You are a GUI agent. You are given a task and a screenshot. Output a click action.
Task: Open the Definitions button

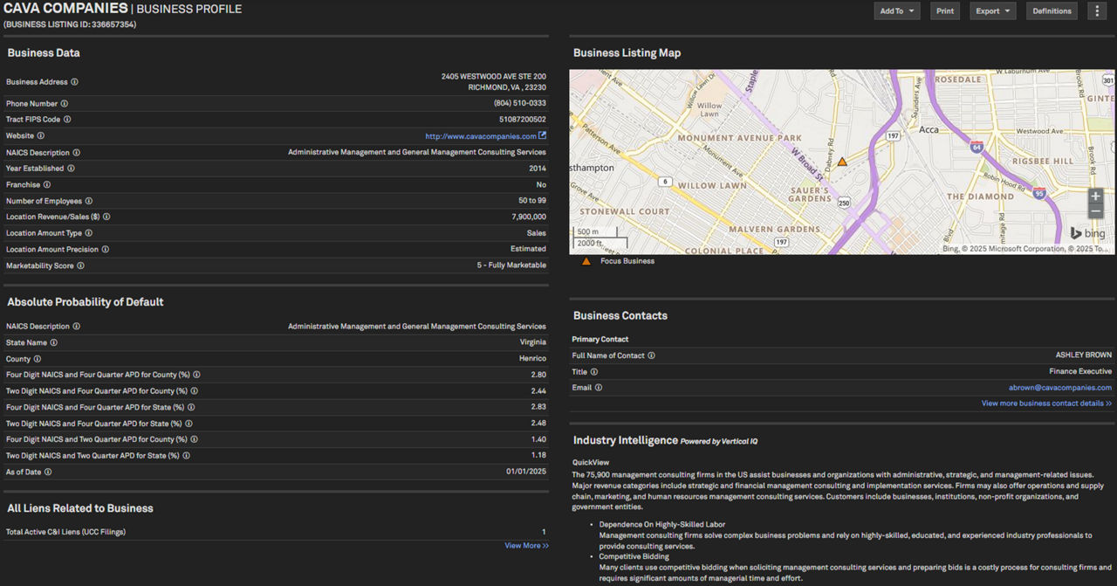point(1052,11)
